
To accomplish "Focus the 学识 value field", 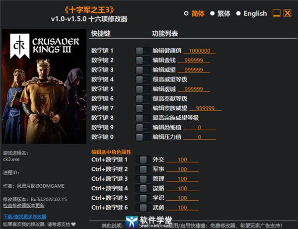I will (x=182, y=198).
